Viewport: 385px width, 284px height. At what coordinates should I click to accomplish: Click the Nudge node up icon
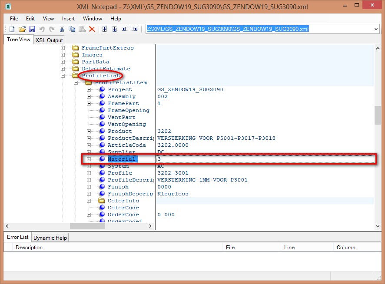click(x=105, y=29)
